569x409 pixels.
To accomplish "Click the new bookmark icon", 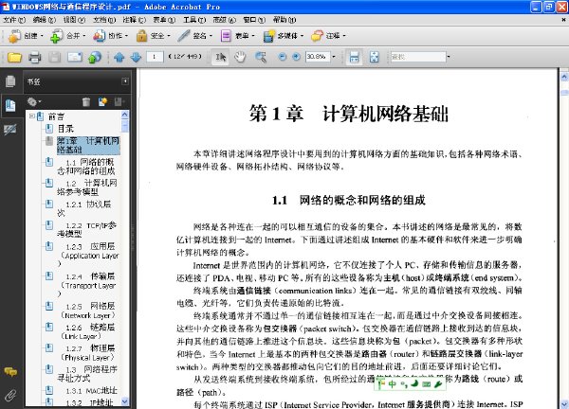I will 102,102.
